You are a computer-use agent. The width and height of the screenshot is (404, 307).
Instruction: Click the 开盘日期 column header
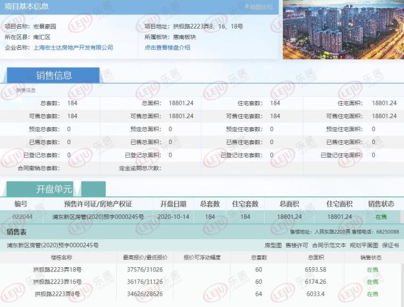[x=173, y=204]
